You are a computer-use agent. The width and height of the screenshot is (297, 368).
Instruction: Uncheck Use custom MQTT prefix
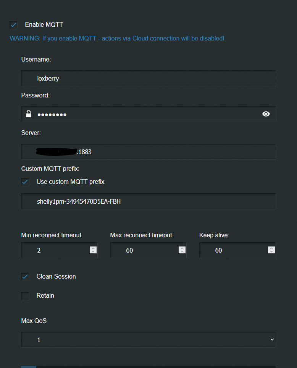25,182
